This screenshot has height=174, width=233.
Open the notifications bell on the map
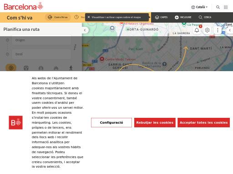pos(197,30)
